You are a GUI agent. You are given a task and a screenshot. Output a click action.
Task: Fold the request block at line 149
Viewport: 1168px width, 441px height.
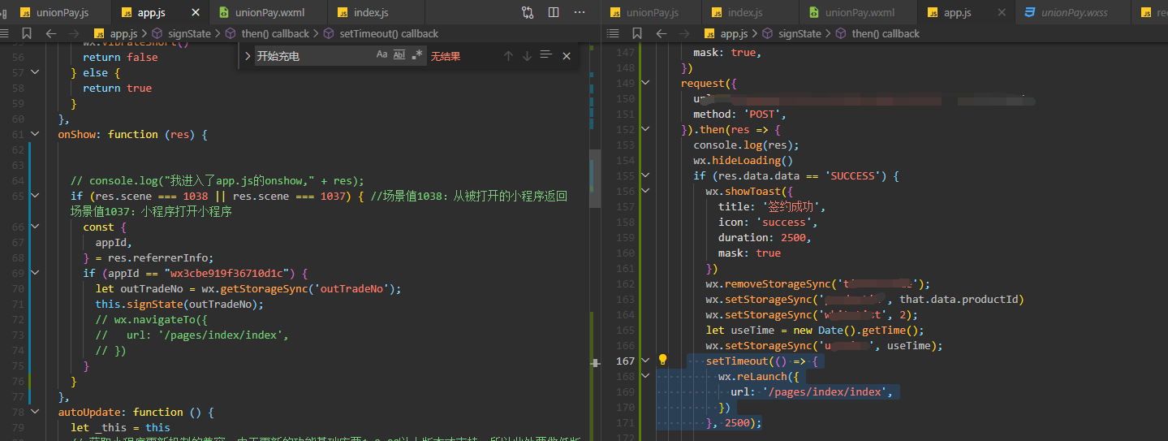tap(645, 83)
